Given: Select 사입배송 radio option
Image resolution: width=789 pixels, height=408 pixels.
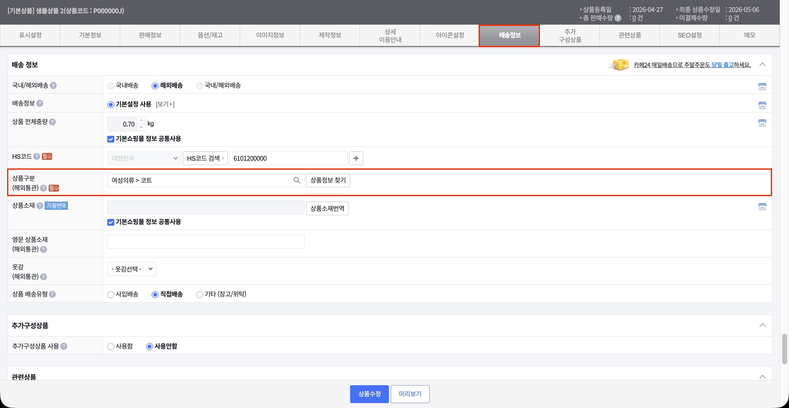Looking at the screenshot, I should (x=111, y=295).
